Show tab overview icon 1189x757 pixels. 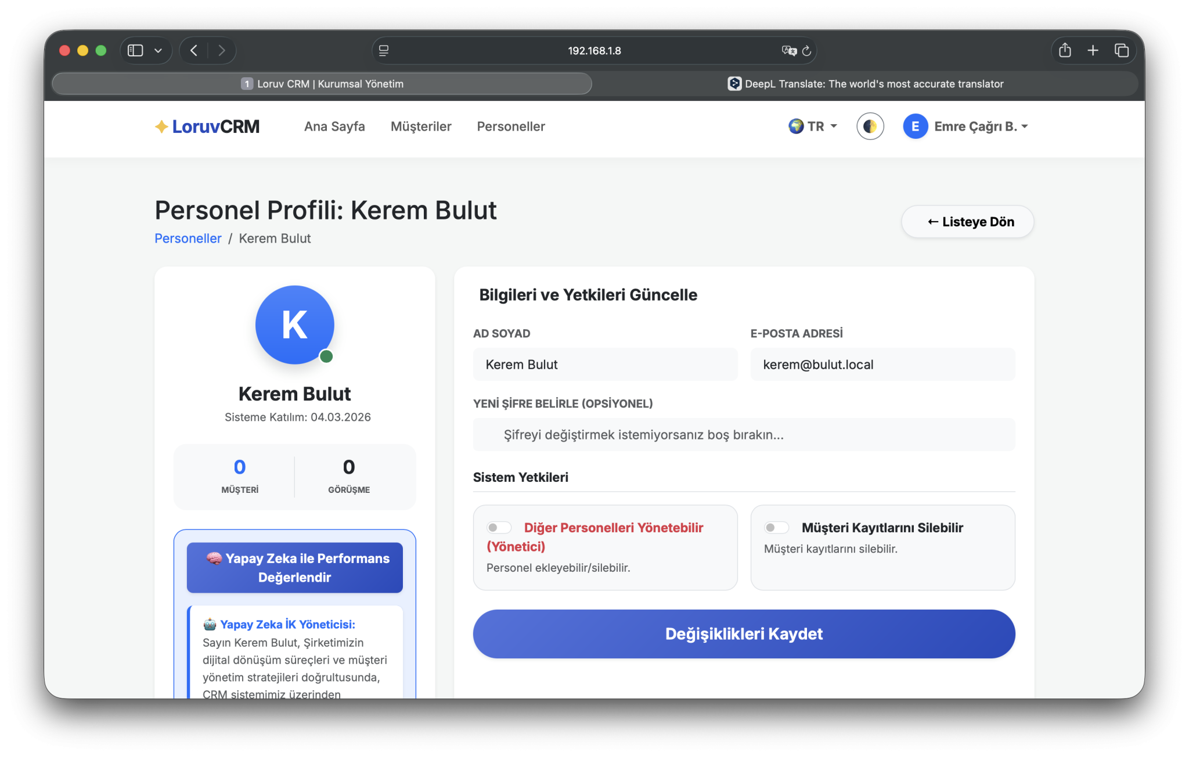pyautogui.click(x=1121, y=51)
